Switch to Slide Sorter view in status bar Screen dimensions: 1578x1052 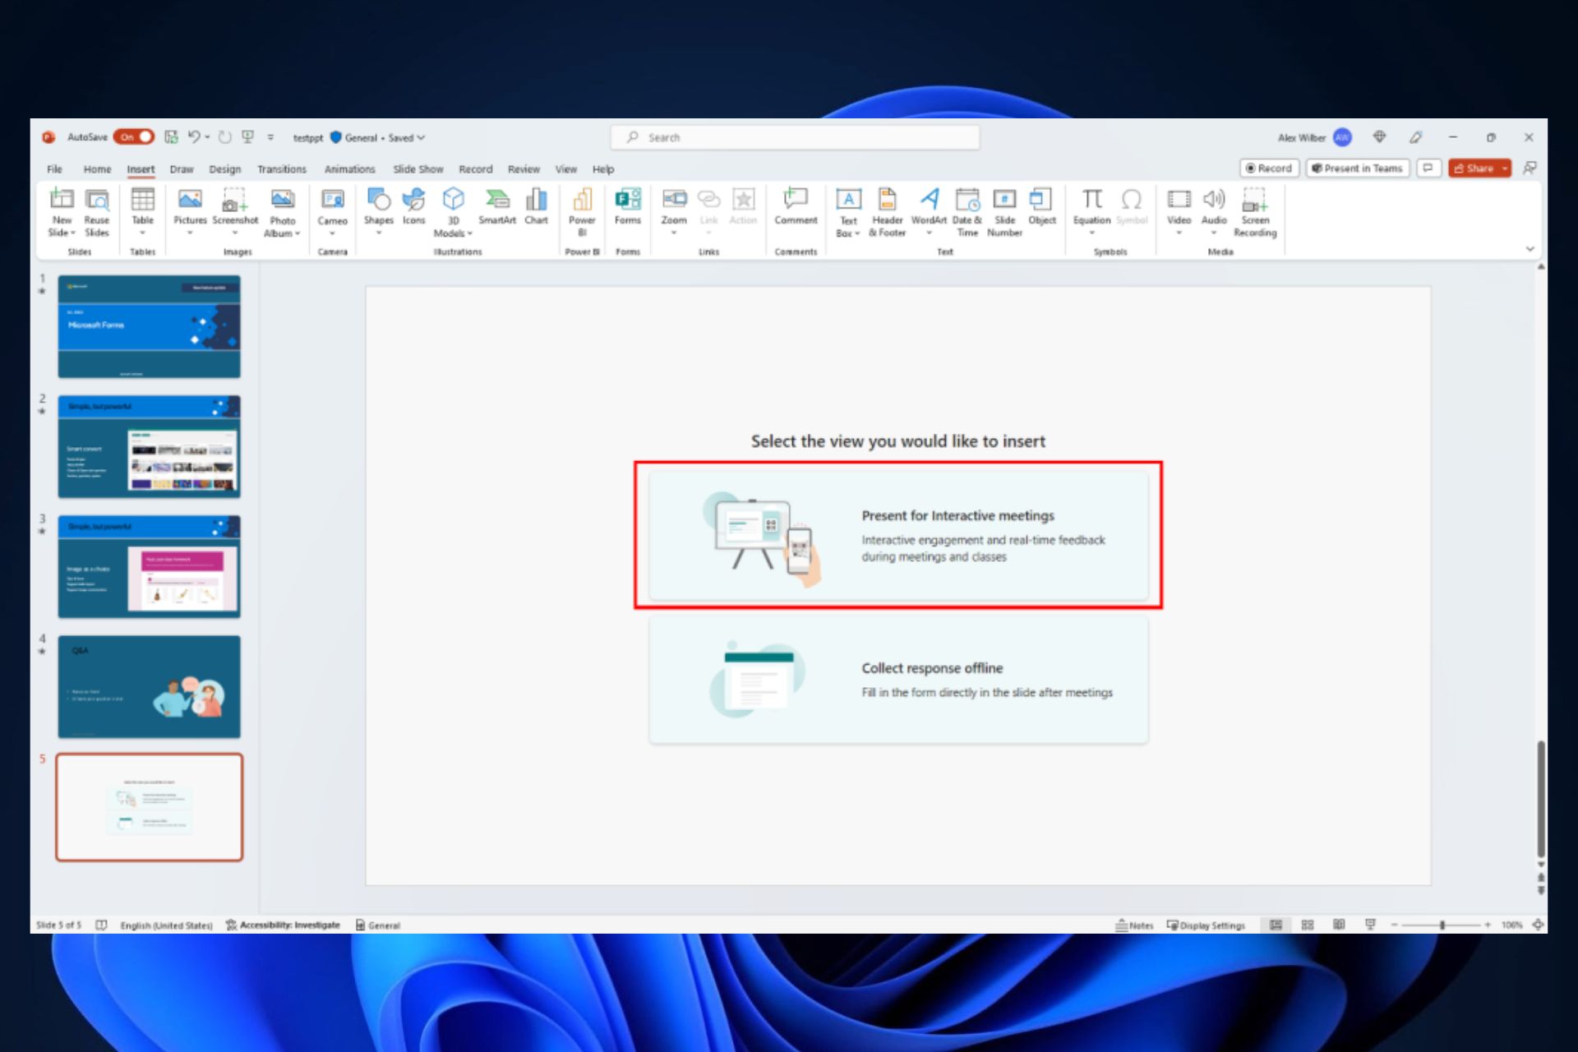pos(1308,925)
